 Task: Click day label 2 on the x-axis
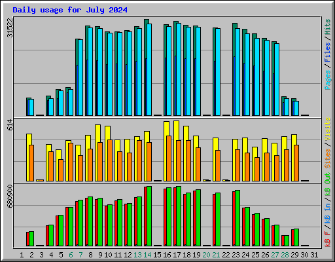(x=31, y=255)
